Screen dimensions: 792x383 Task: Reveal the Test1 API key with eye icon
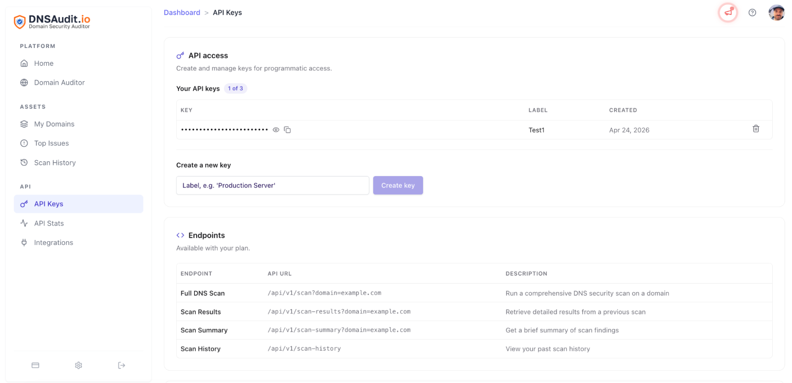click(276, 130)
